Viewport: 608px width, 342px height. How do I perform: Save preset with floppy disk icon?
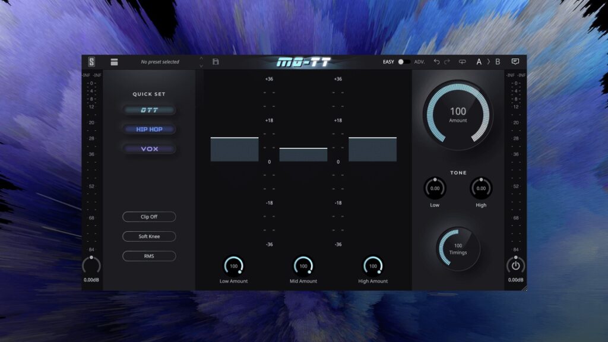(216, 62)
